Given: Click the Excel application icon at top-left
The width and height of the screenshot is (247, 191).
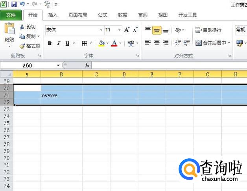Looking at the screenshot, I should tap(4, 4).
